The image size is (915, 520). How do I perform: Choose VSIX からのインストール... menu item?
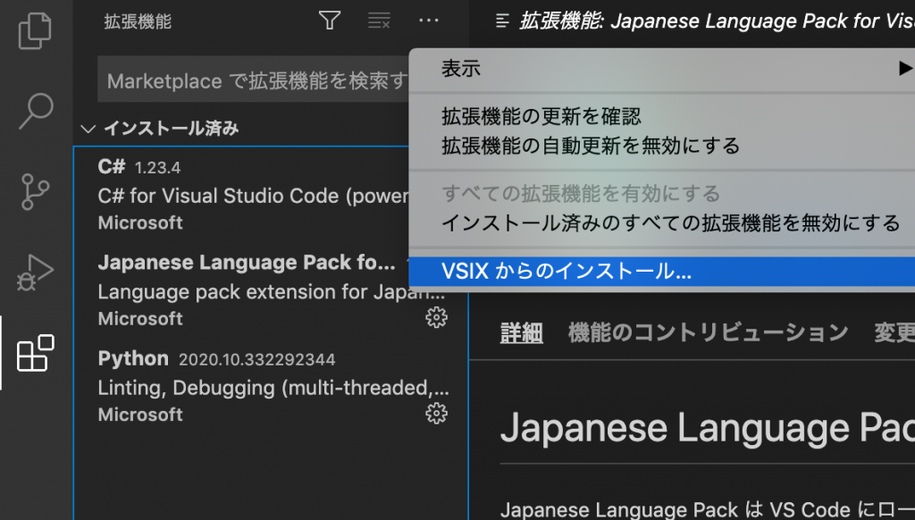pyautogui.click(x=662, y=272)
